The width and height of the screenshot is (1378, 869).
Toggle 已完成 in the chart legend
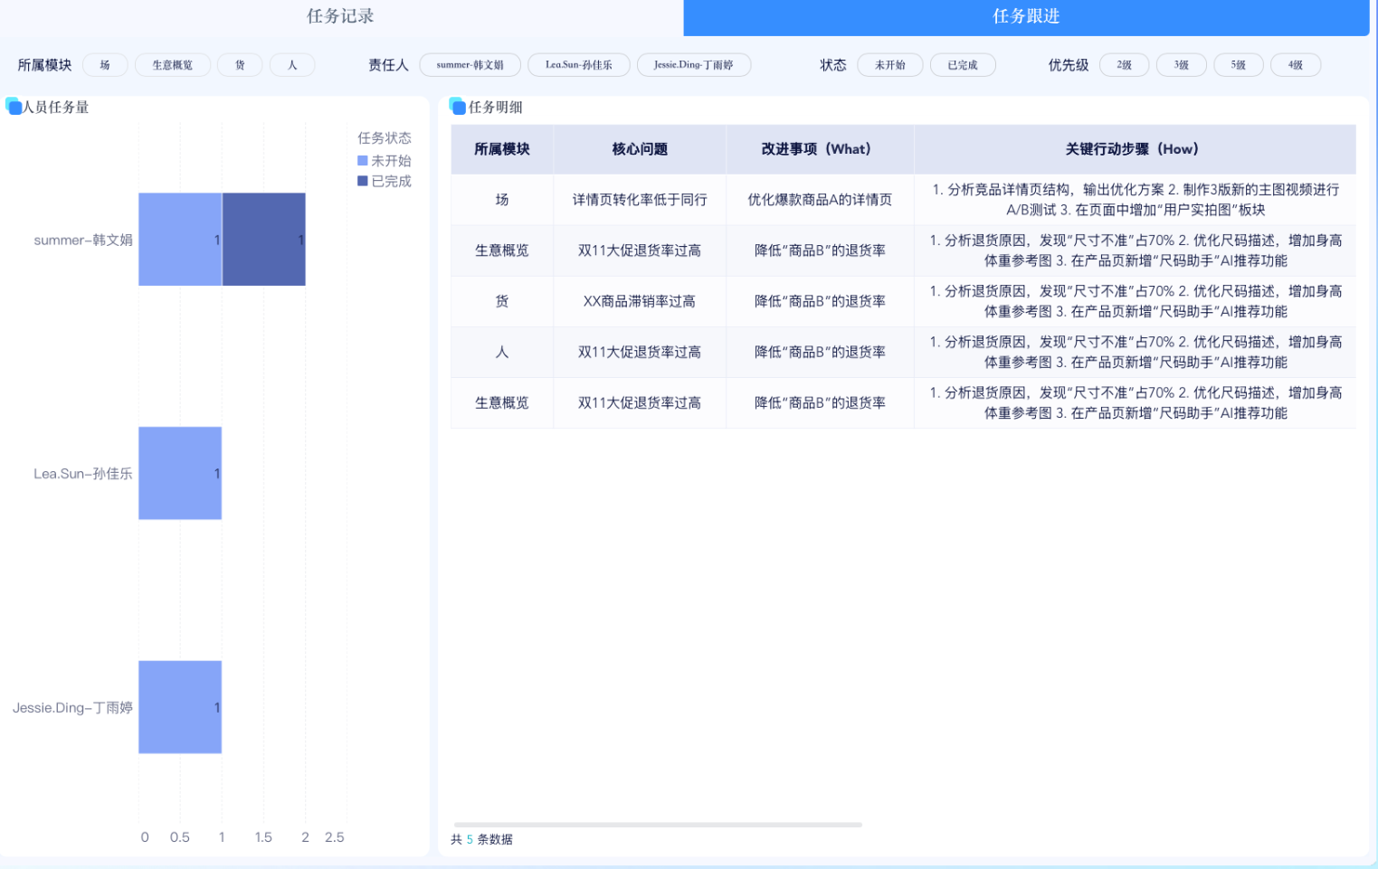point(385,180)
